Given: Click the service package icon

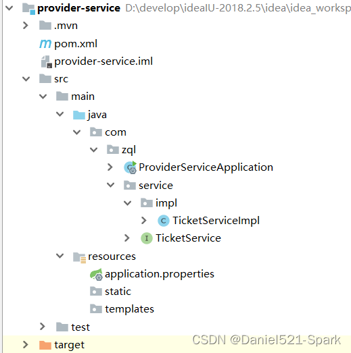Looking at the screenshot, I should coord(130,185).
